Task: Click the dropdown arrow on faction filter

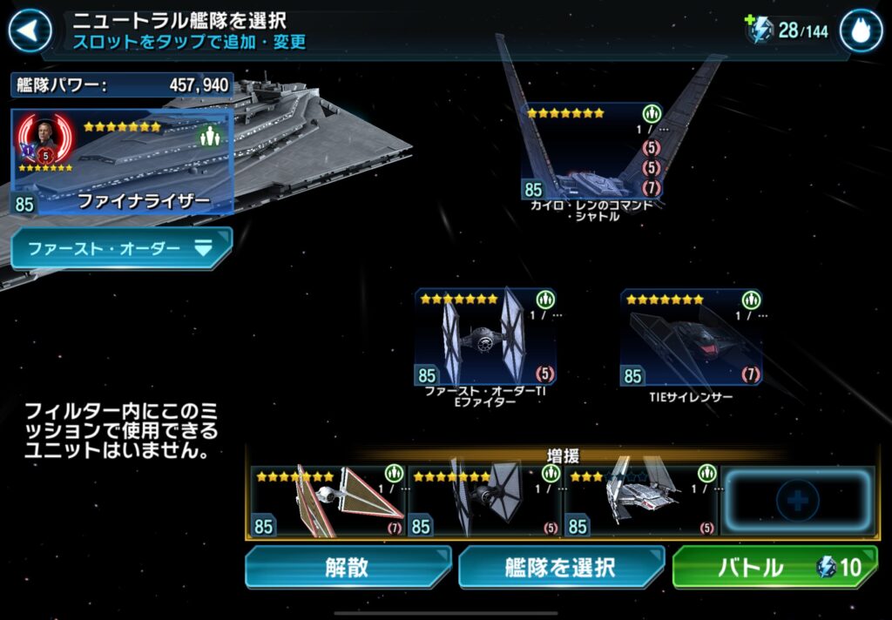Action: point(203,247)
